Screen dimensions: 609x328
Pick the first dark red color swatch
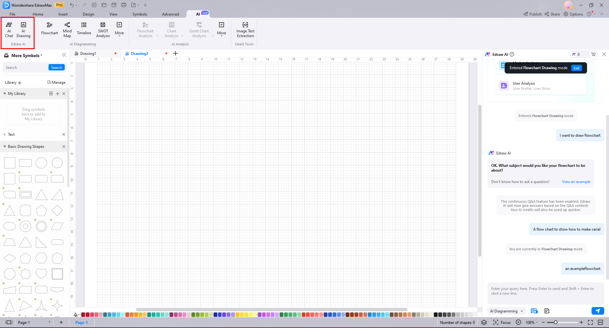coord(83,315)
